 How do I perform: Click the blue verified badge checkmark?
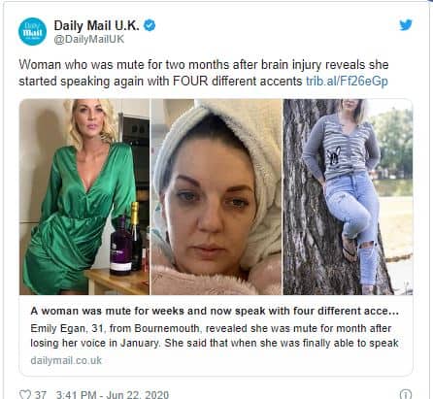[150, 25]
